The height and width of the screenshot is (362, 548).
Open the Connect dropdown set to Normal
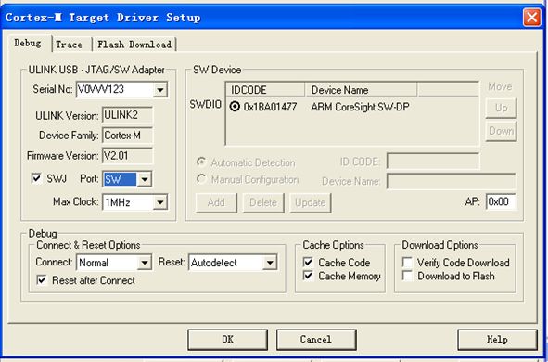click(x=144, y=263)
